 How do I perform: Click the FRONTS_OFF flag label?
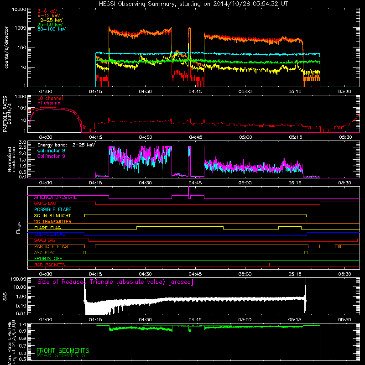coord(48,259)
